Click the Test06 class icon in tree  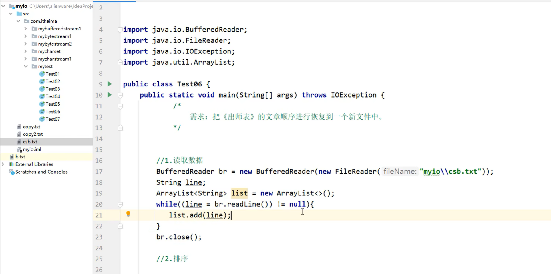pyautogui.click(x=42, y=111)
